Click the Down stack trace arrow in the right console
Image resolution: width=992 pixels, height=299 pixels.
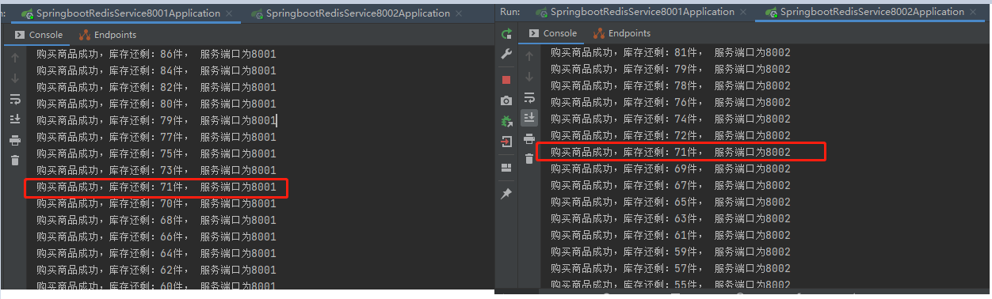coord(528,76)
